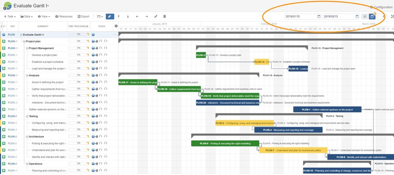Collapse the Architecture group
Viewport: 394px width, 175px height.
coord(27,137)
